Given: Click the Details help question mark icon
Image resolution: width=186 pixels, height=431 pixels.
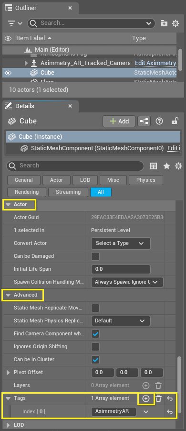Looking at the screenshot, I should pos(159,121).
